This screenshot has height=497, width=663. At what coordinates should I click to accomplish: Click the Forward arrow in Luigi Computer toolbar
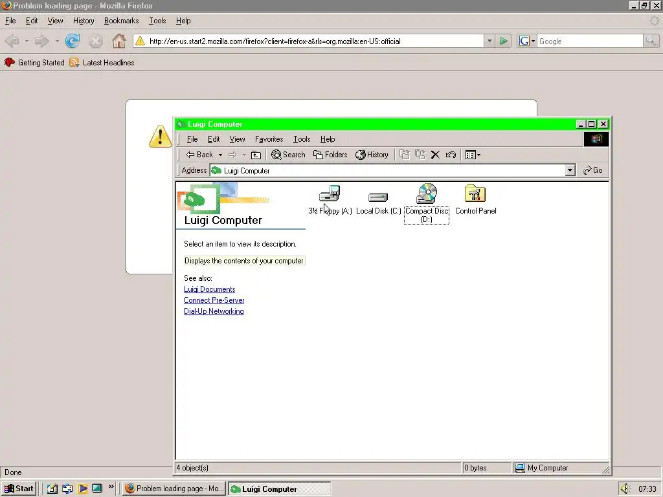pyautogui.click(x=232, y=155)
